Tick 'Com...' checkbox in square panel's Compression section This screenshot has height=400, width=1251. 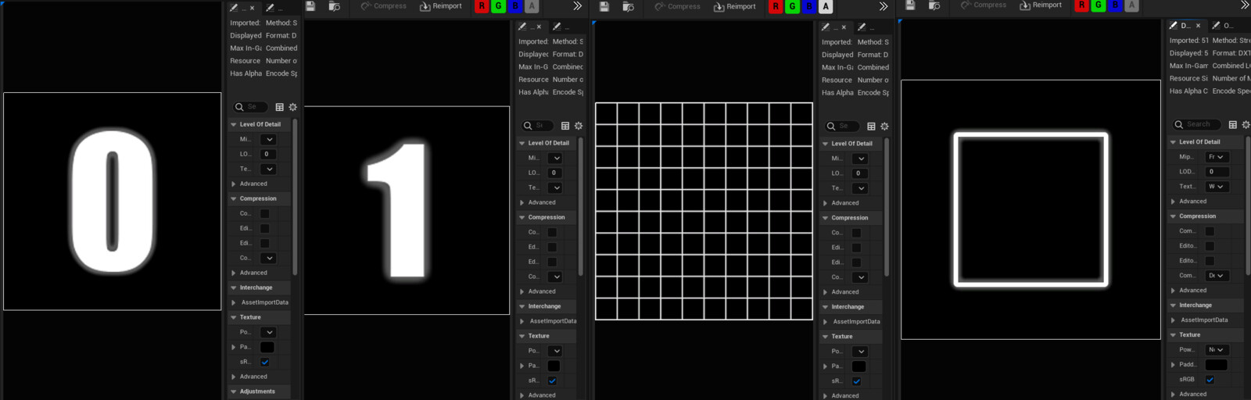pyautogui.click(x=1210, y=231)
